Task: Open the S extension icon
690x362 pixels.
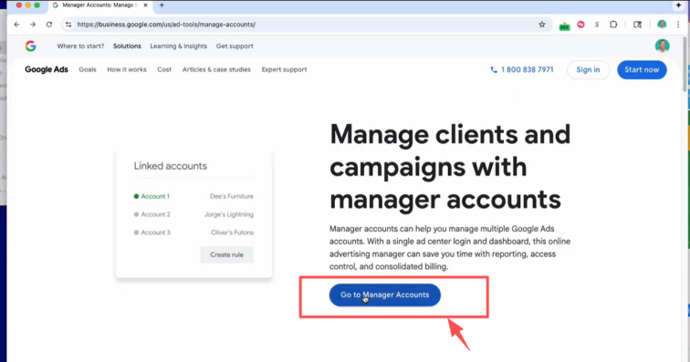Action: pos(597,25)
